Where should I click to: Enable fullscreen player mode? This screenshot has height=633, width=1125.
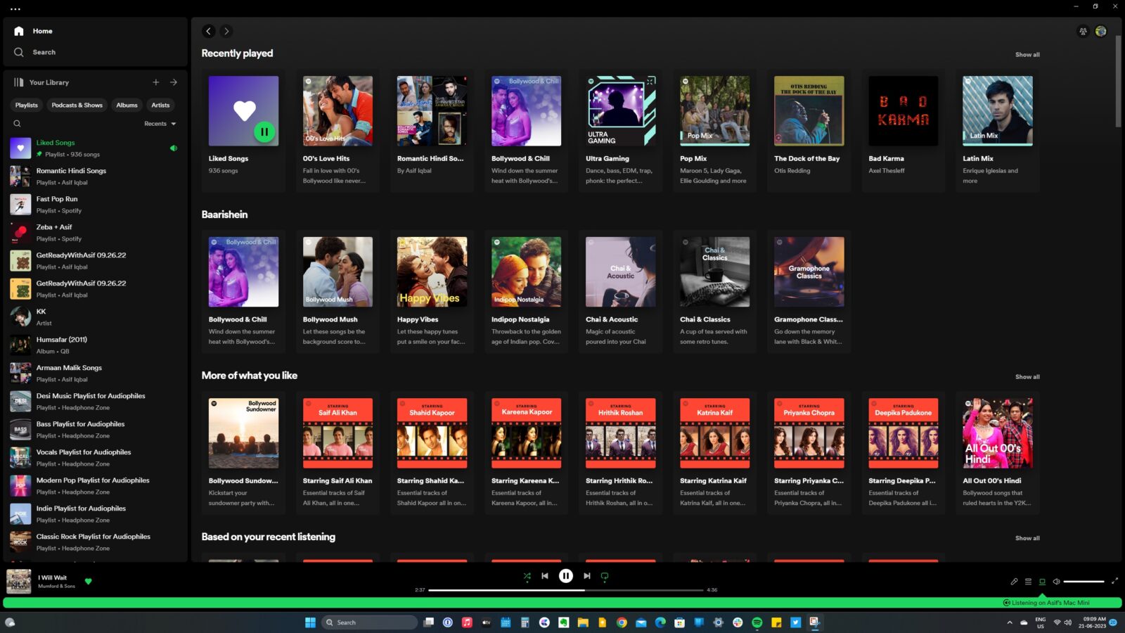(x=1114, y=582)
